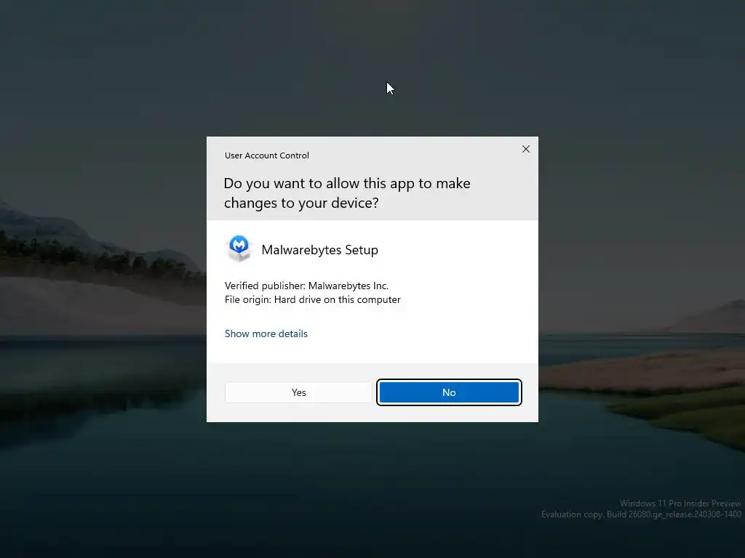Select 'File origin: Hard drive on this computer' text
The height and width of the screenshot is (558, 745).
tap(313, 299)
